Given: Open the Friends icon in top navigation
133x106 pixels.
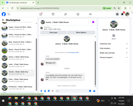Looking at the screenshot, I should [x=65, y=14].
